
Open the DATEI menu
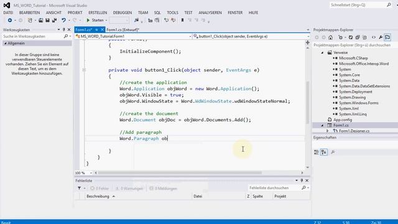(x=8, y=12)
